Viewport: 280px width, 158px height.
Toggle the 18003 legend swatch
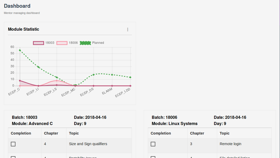pos(39,43)
